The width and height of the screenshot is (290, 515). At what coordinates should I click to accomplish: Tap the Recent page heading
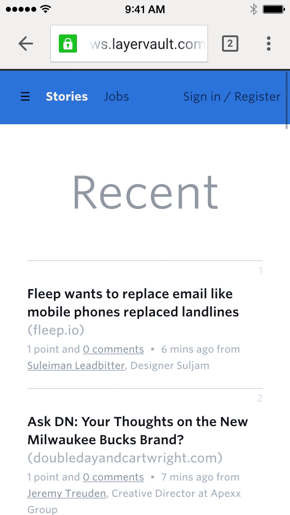(145, 192)
